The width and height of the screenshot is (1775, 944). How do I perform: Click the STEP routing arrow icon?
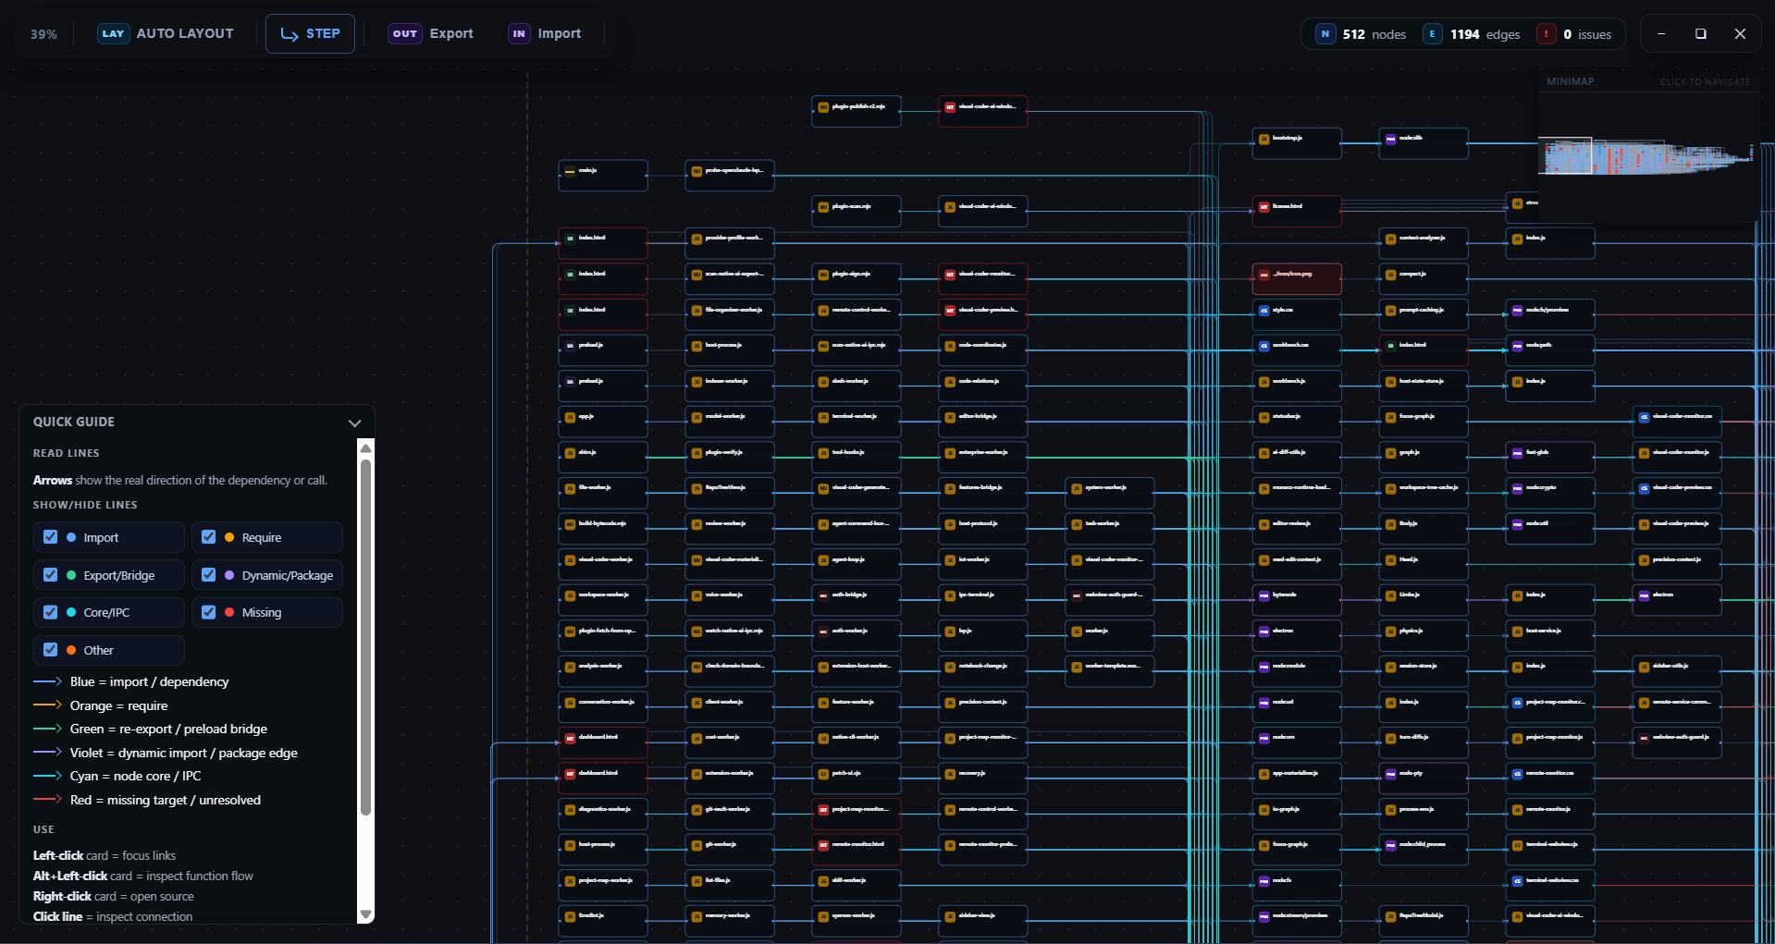[x=290, y=34]
